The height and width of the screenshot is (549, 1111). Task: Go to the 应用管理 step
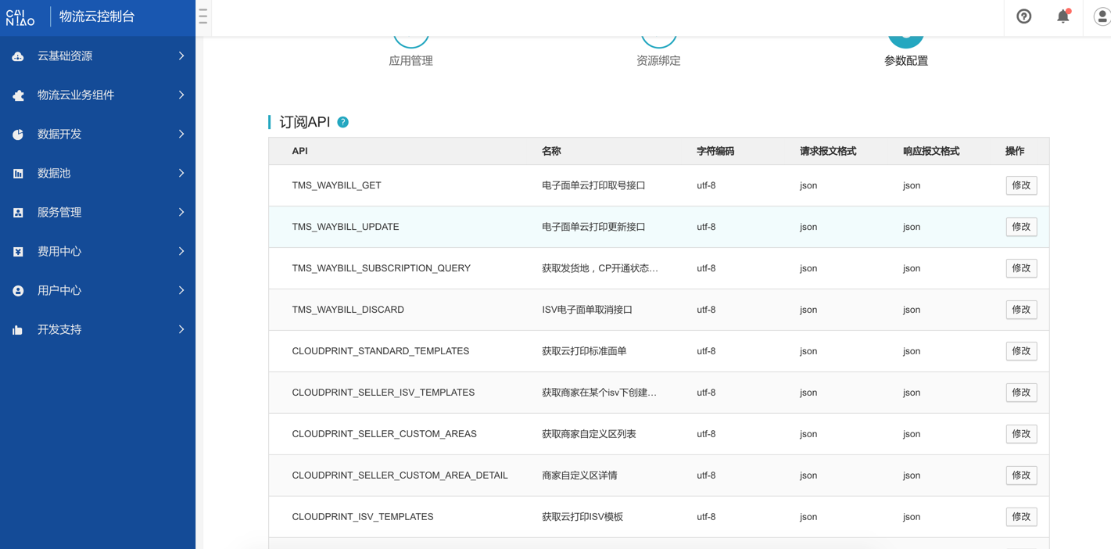[410, 61]
